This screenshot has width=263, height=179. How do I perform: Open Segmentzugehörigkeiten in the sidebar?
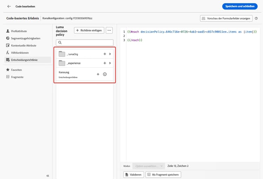pos(26,38)
